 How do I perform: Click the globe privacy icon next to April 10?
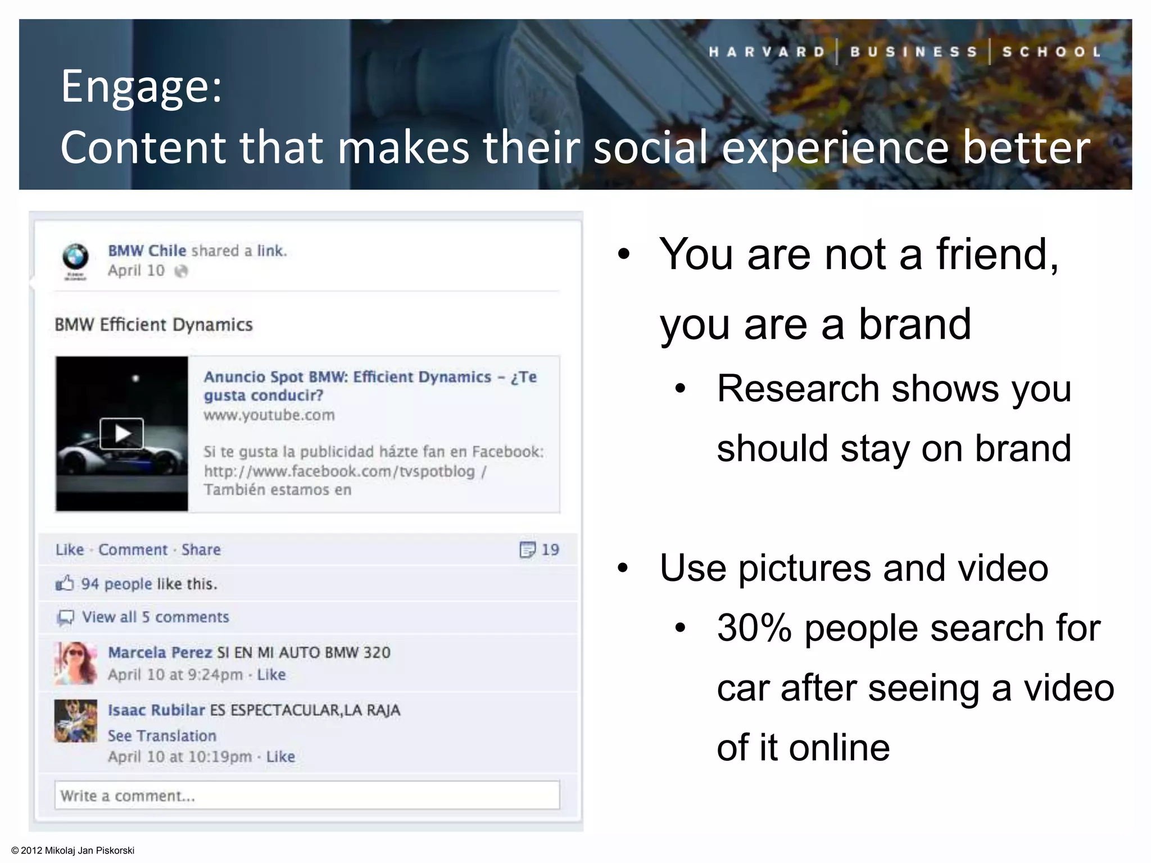click(181, 271)
